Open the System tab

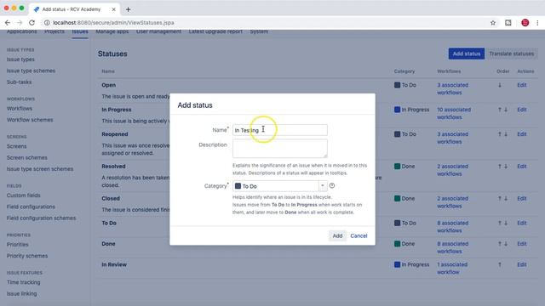(259, 32)
